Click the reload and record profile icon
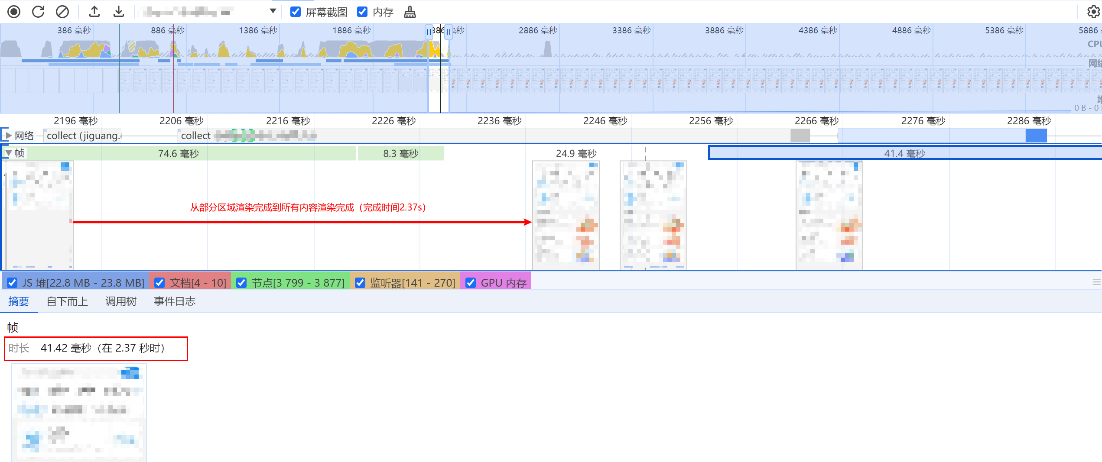 point(38,12)
